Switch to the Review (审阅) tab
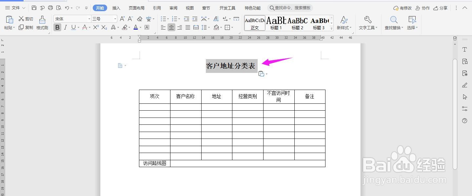This screenshot has height=196, width=472. pos(173,8)
